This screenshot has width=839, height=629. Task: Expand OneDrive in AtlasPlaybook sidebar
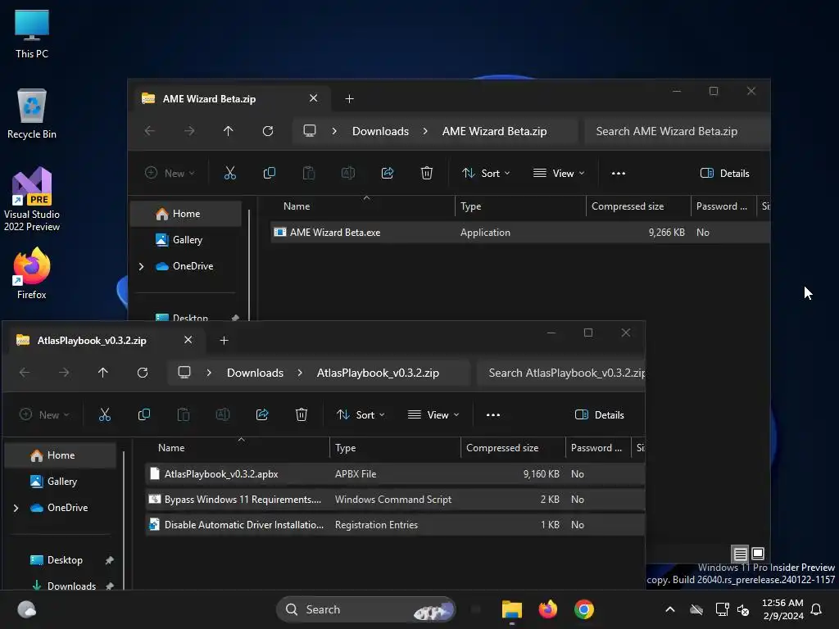pos(16,508)
